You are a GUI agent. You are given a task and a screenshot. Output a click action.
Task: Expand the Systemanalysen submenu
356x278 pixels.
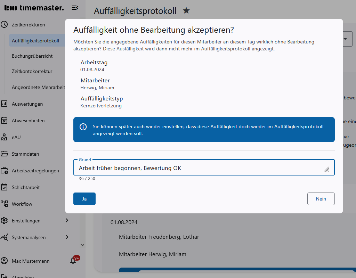point(67,237)
